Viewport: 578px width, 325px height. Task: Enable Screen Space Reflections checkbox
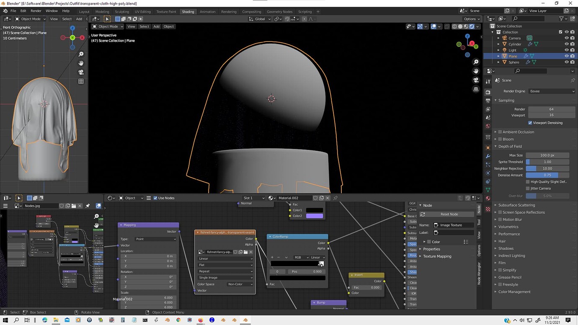click(500, 212)
